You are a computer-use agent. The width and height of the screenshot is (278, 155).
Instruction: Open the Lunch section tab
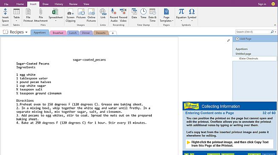(x=73, y=33)
